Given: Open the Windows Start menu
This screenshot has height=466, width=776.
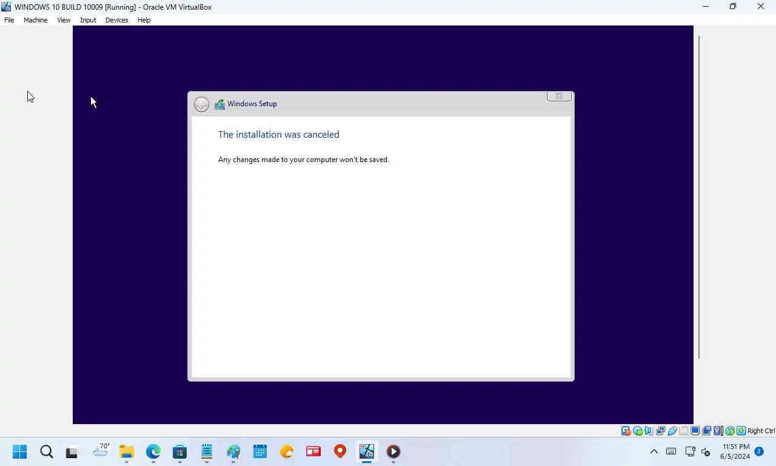Looking at the screenshot, I should pos(20,451).
